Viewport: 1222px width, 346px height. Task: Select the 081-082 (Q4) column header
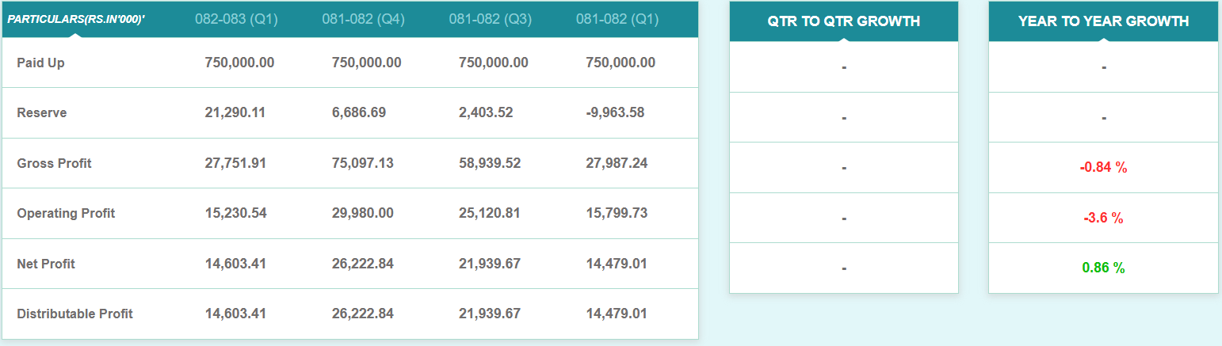pos(363,19)
